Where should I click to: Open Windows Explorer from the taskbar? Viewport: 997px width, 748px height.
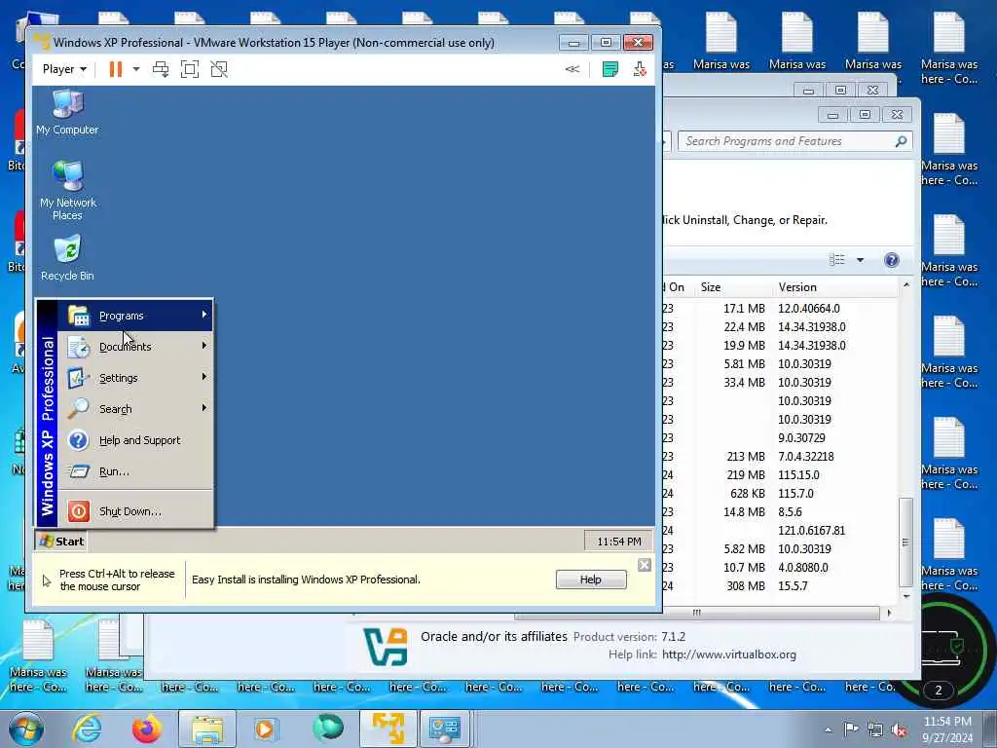206,729
